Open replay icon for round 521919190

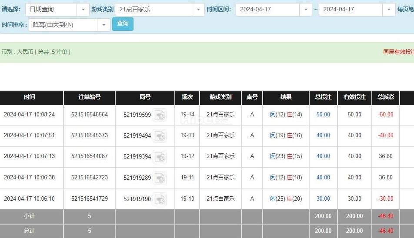pyautogui.click(x=160, y=199)
